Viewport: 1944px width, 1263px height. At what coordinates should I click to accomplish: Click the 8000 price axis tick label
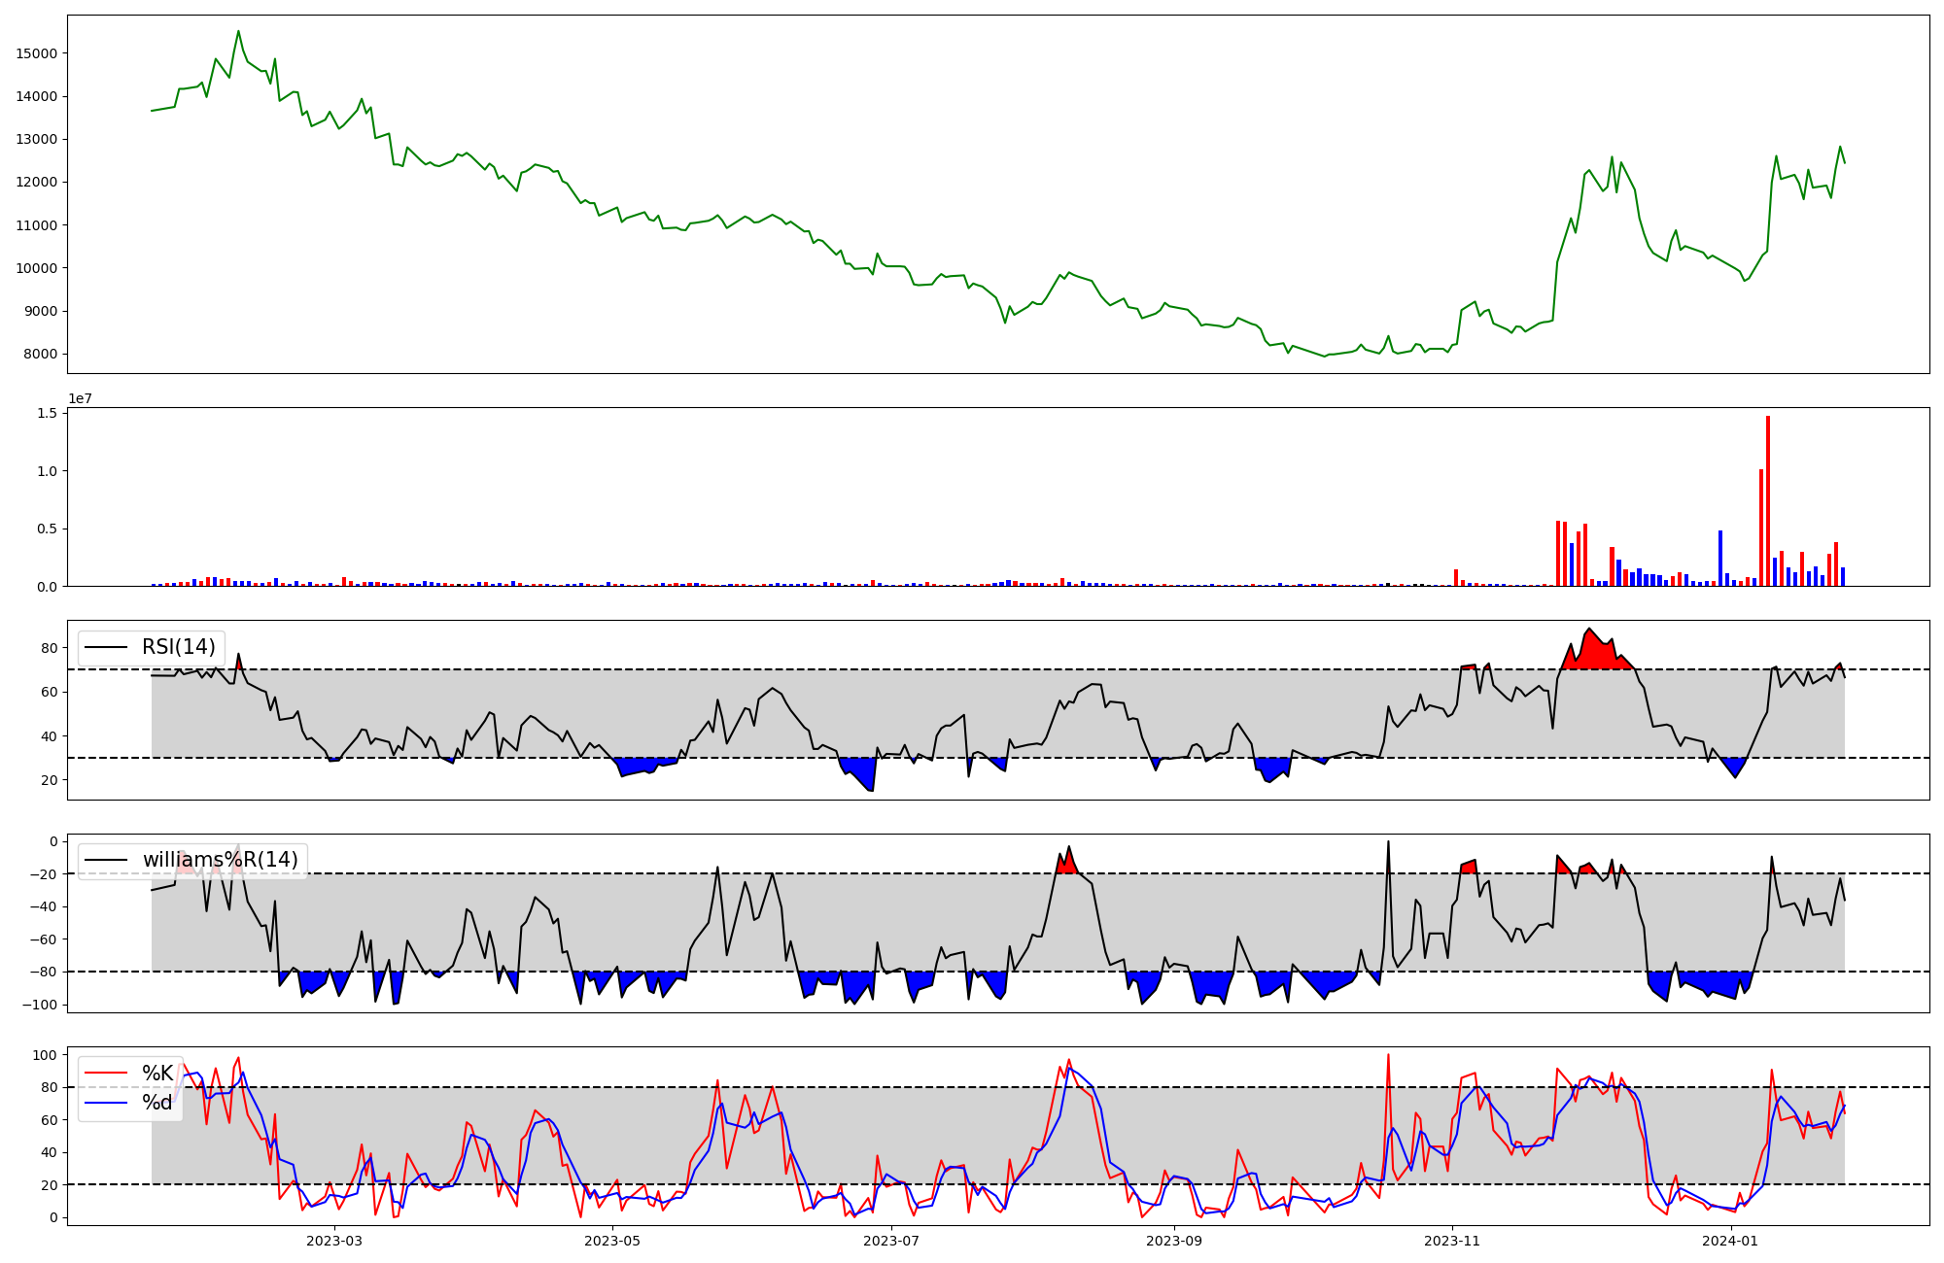pos(40,355)
